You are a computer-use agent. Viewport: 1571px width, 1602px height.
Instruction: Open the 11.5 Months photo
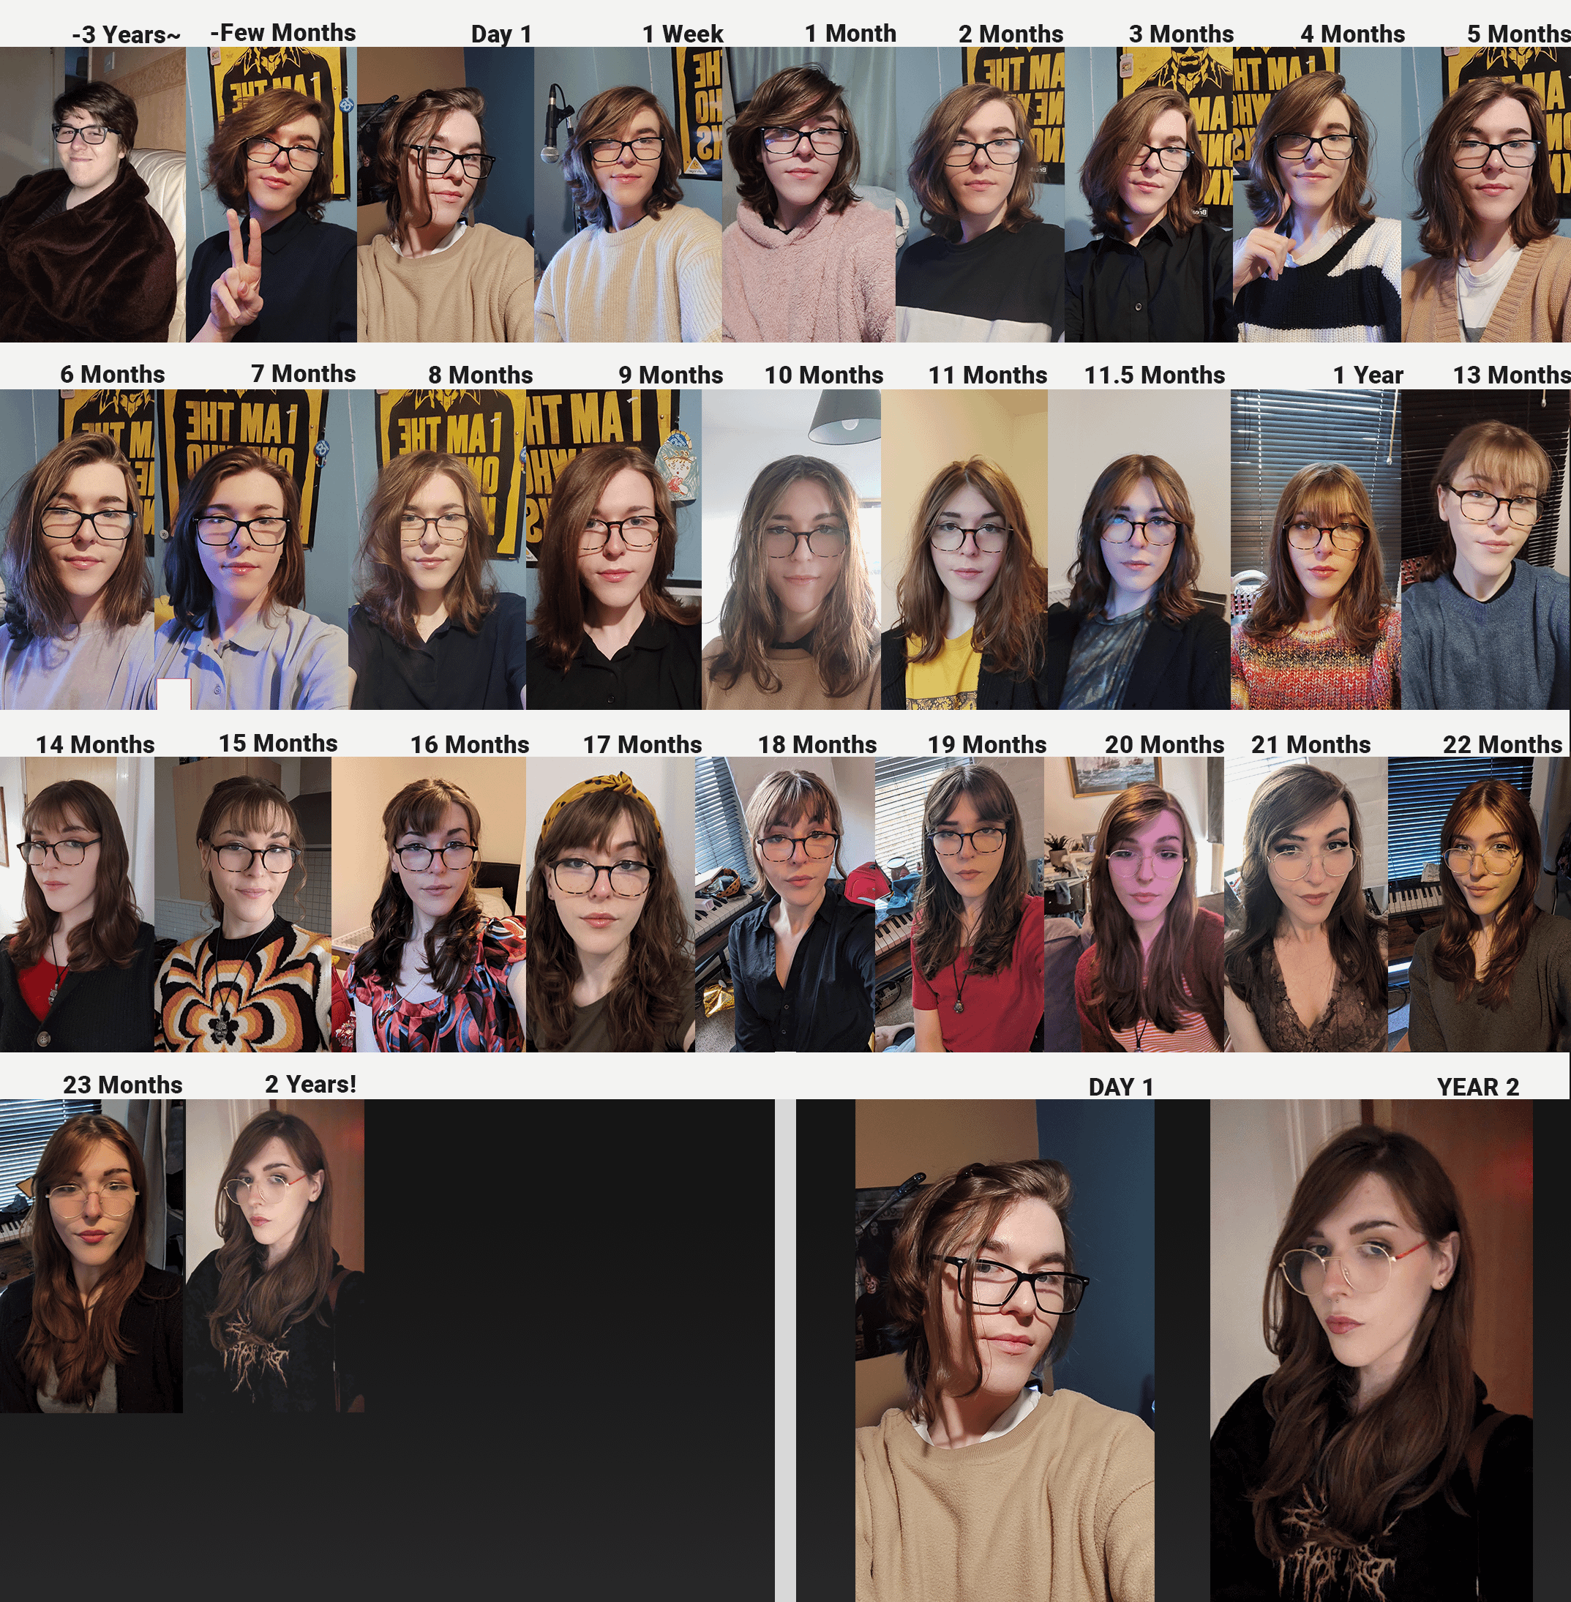(1139, 550)
